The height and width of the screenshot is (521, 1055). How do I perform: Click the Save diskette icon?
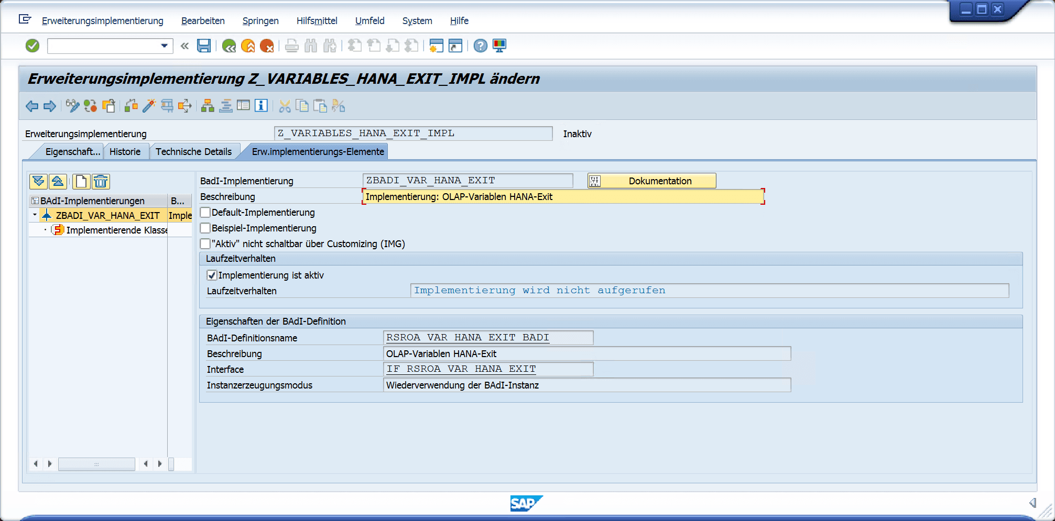click(204, 46)
